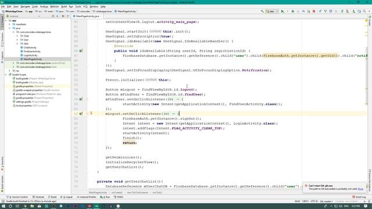
Task: Open LoginActivity in the project tree
Action: coord(30,55)
